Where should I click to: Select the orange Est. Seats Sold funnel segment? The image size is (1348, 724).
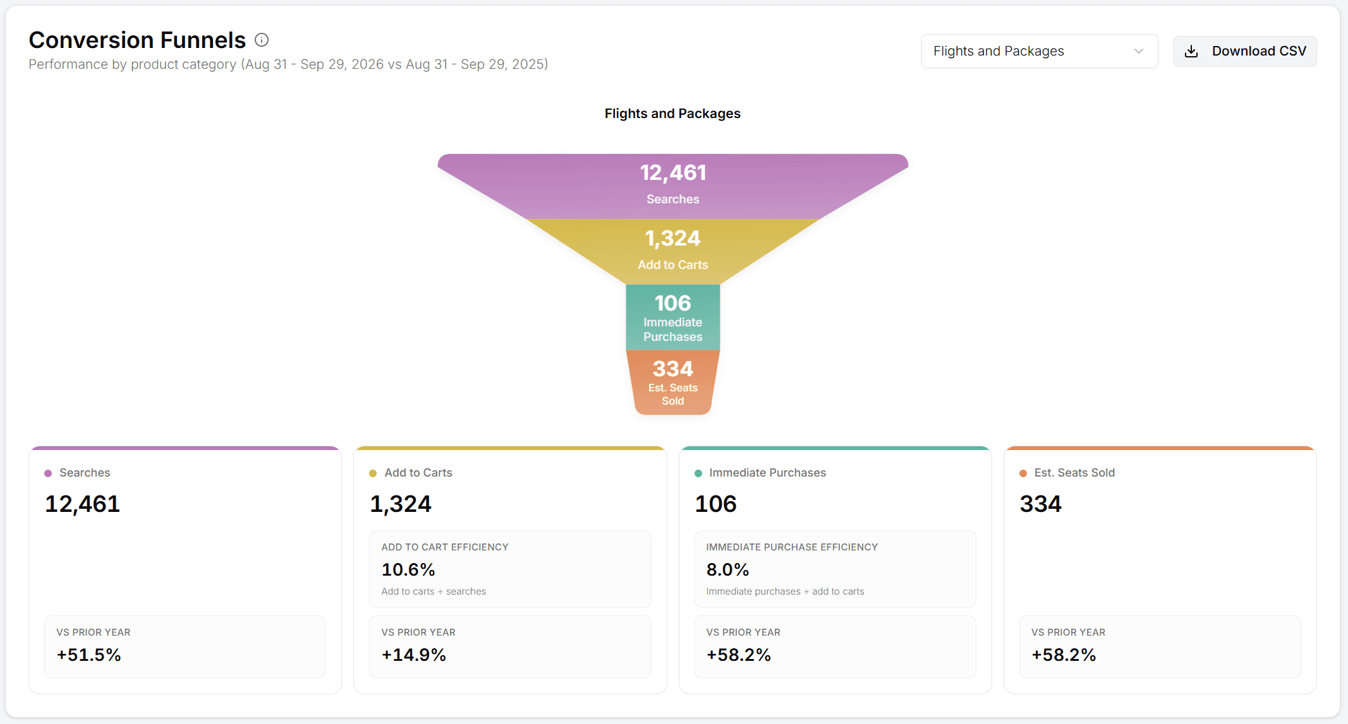point(672,382)
